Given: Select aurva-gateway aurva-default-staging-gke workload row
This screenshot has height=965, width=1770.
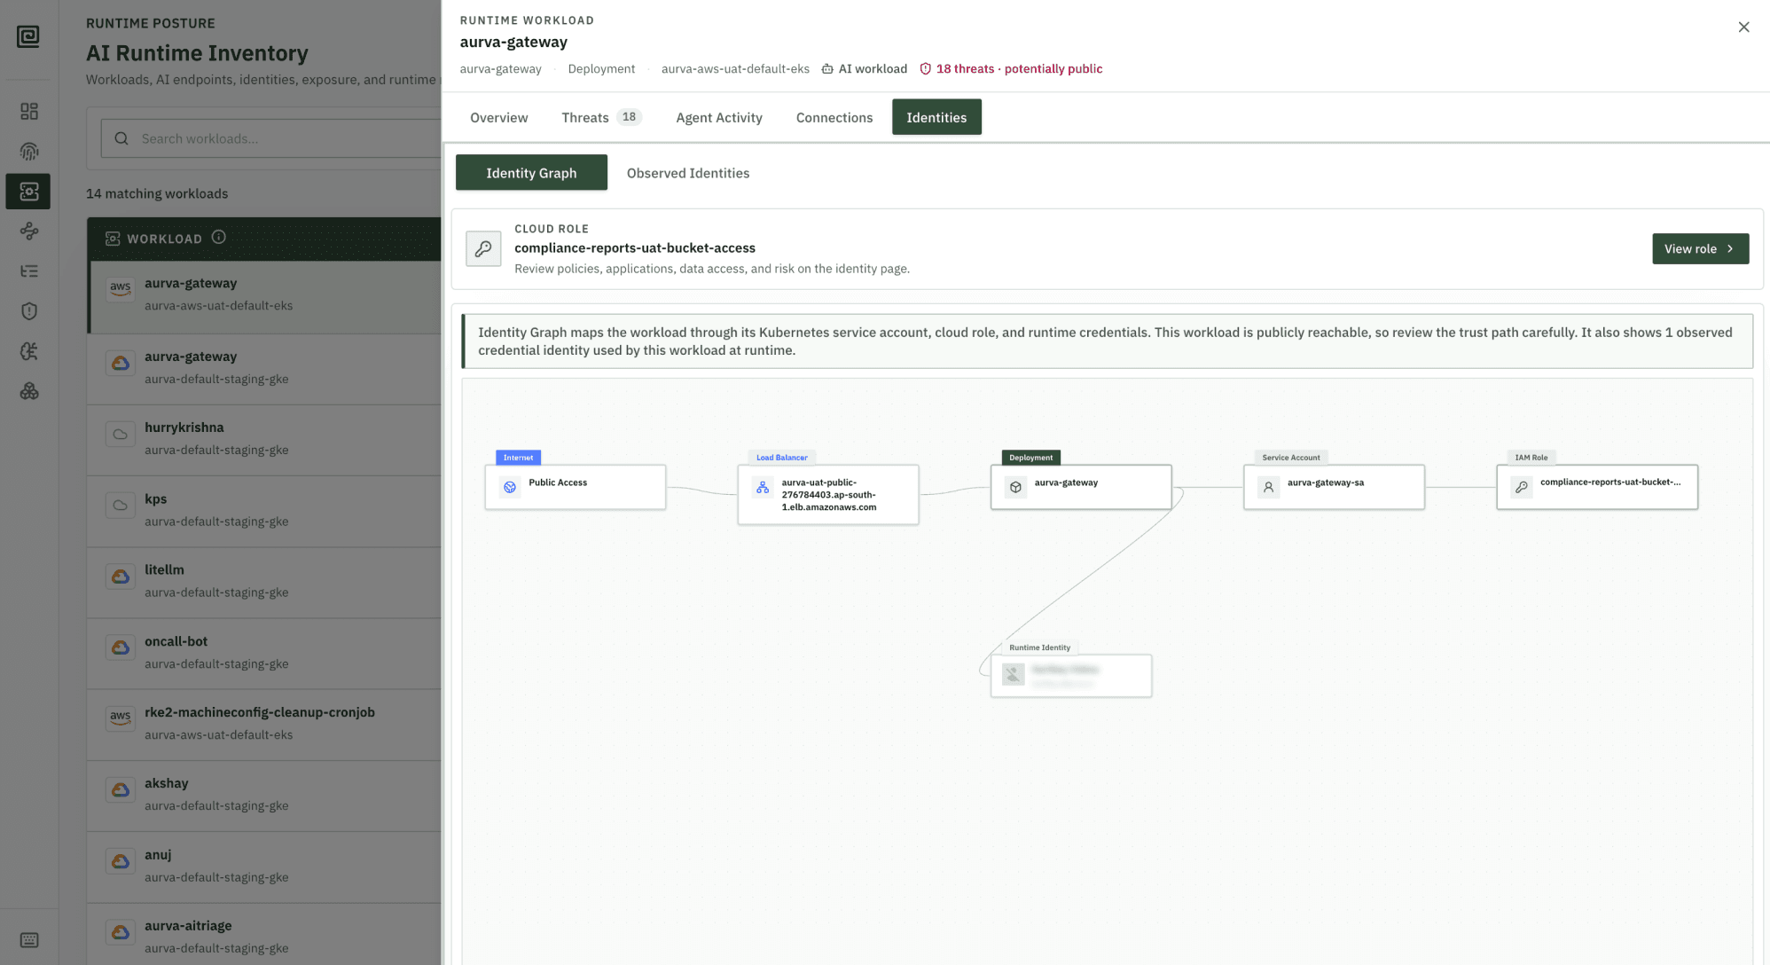Looking at the screenshot, I should click(264, 368).
